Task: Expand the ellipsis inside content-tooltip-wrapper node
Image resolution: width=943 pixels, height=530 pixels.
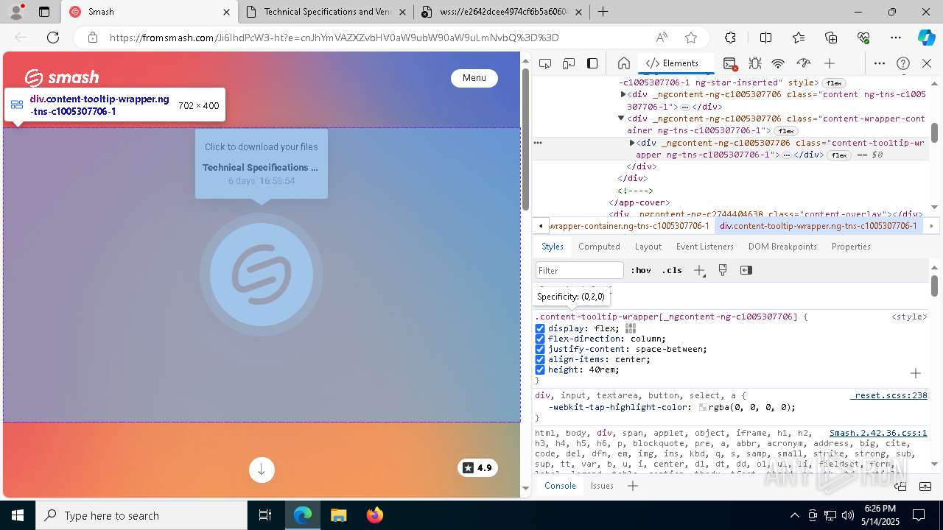Action: click(x=787, y=155)
